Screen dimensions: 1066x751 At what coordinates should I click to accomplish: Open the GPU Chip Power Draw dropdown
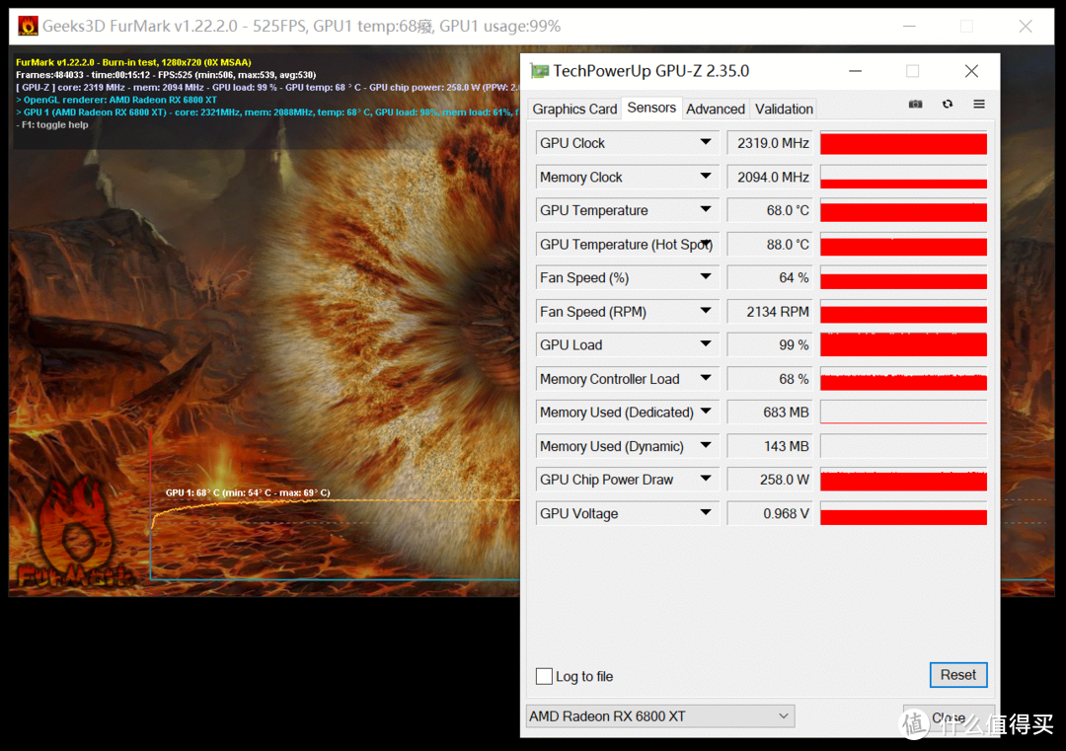coord(706,479)
